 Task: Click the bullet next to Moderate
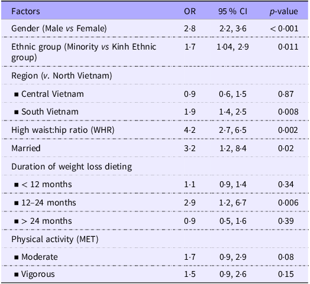(17, 257)
